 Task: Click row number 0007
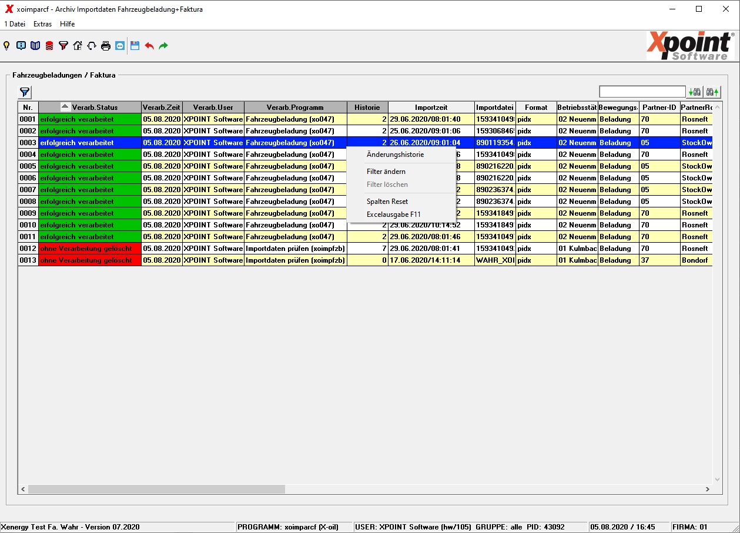pyautogui.click(x=28, y=190)
